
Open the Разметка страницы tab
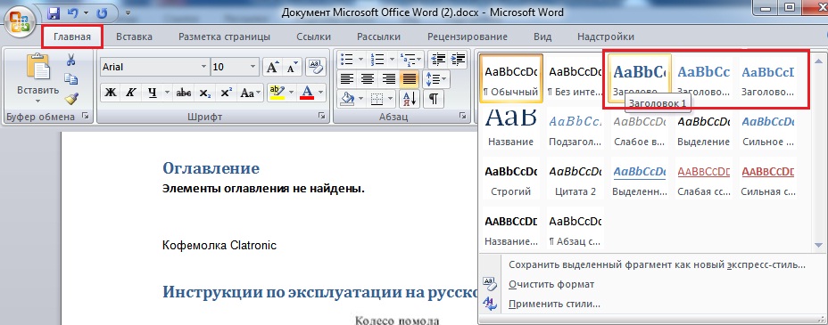pyautogui.click(x=225, y=37)
